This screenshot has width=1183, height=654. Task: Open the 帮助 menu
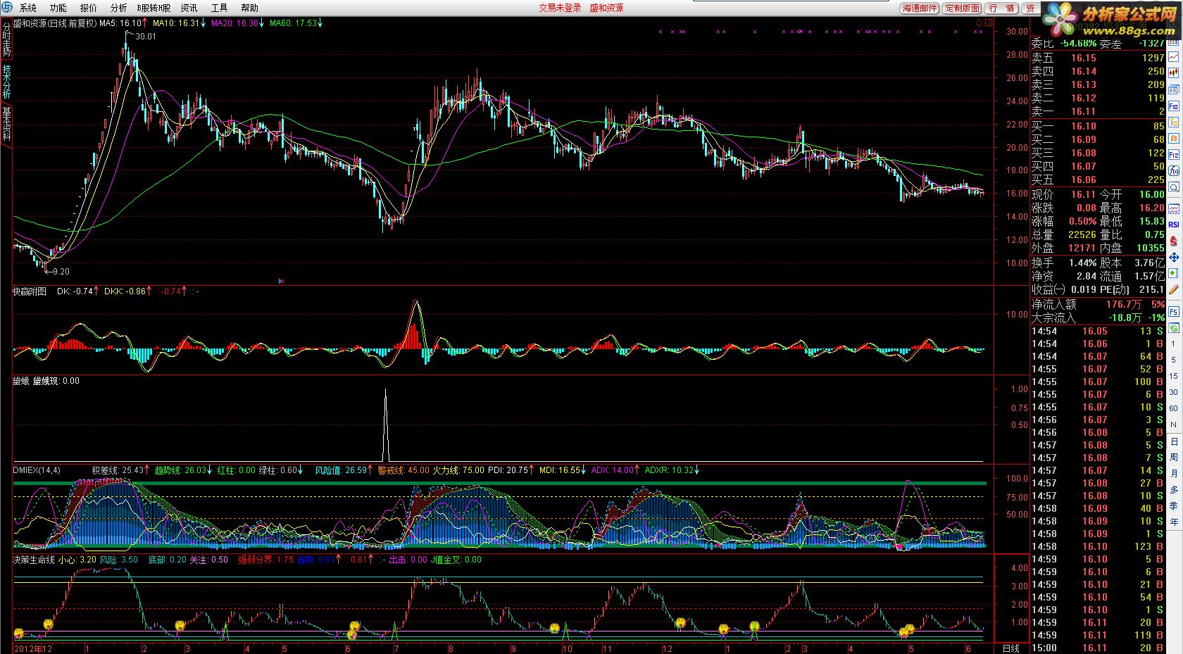249,8
